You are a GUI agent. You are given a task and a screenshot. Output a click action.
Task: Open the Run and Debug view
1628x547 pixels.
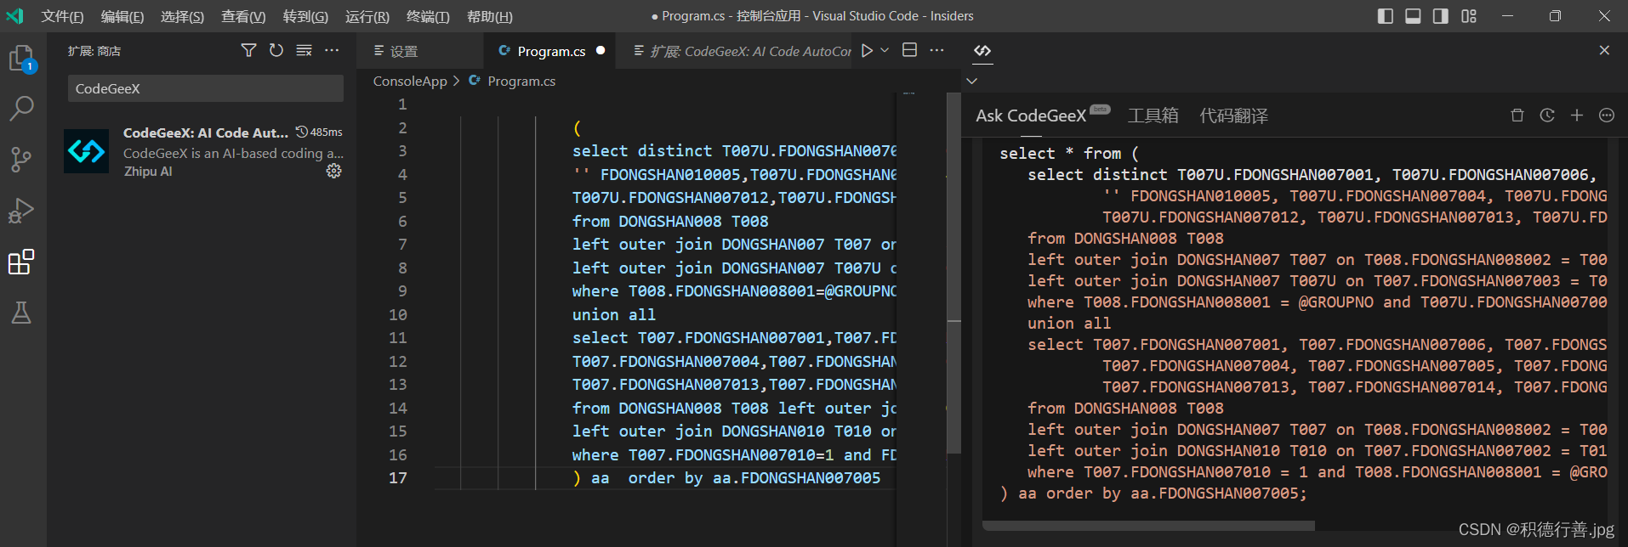tap(21, 210)
